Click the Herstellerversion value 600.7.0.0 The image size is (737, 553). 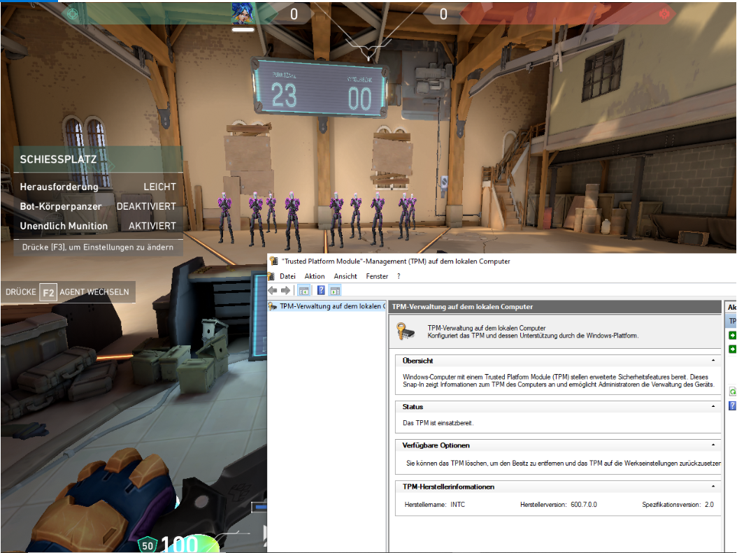pos(584,505)
